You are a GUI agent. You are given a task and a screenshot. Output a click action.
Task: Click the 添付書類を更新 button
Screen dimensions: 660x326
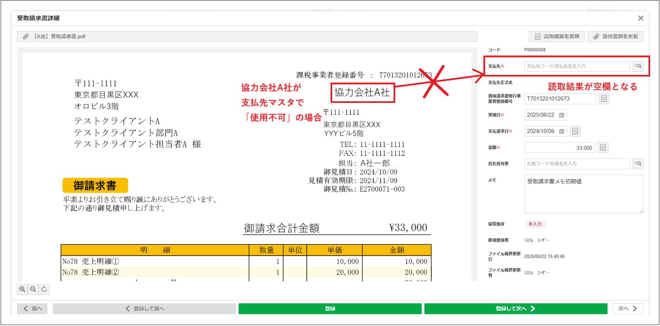[x=615, y=37]
